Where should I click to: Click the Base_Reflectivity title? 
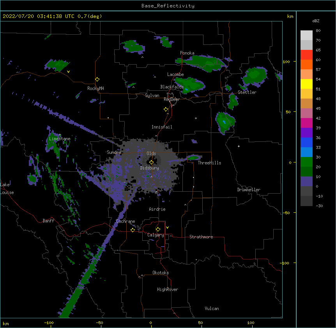[x=168, y=6]
